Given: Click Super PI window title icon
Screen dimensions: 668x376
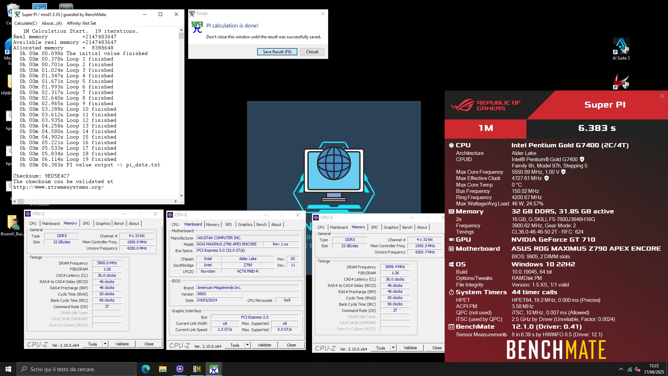Looking at the screenshot, I should tap(17, 14).
